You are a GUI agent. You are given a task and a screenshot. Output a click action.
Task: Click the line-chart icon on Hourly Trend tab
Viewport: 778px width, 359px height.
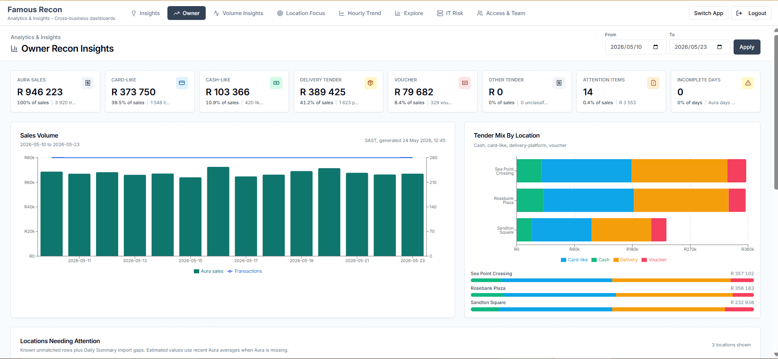pos(342,13)
